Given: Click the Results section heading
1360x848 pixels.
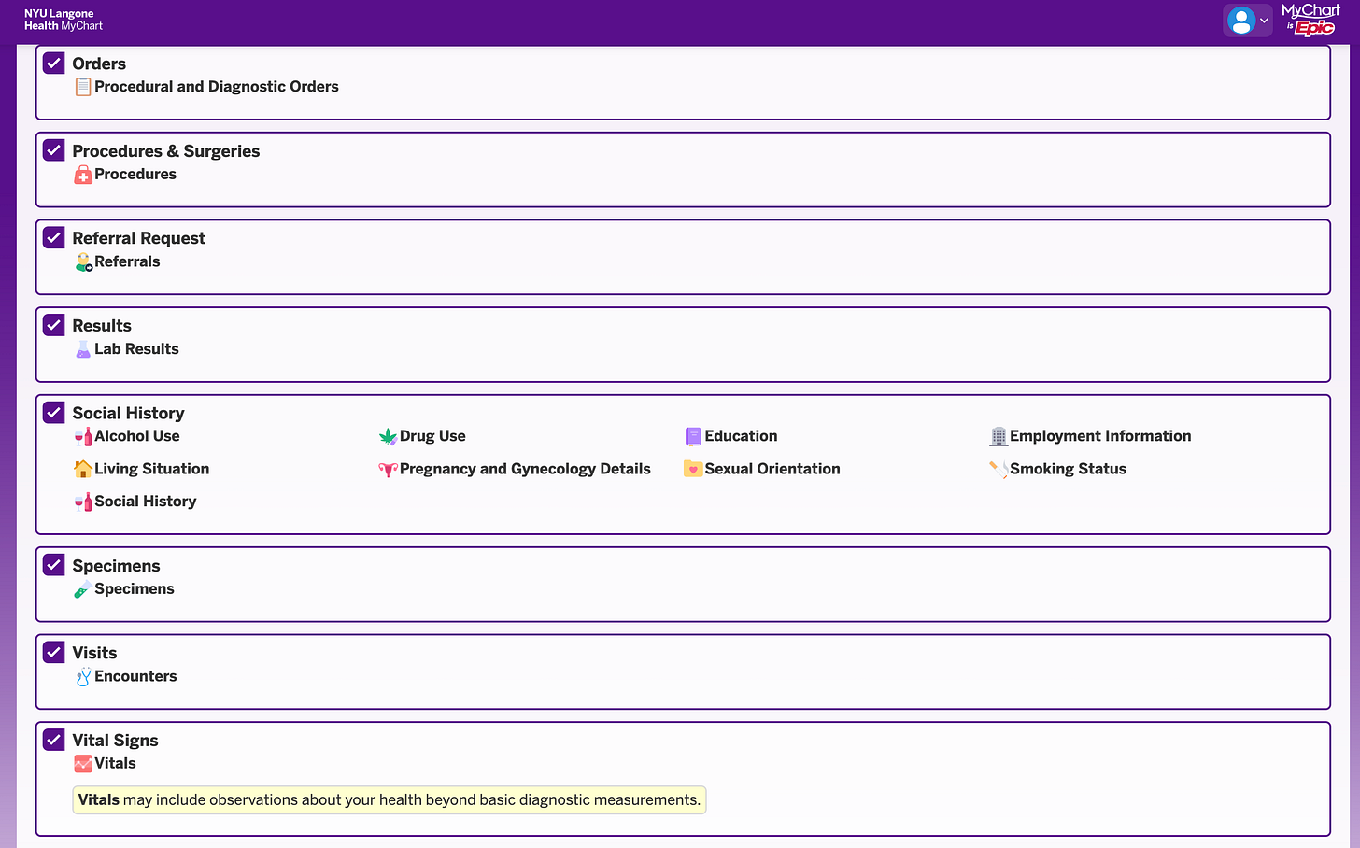Looking at the screenshot, I should (102, 326).
